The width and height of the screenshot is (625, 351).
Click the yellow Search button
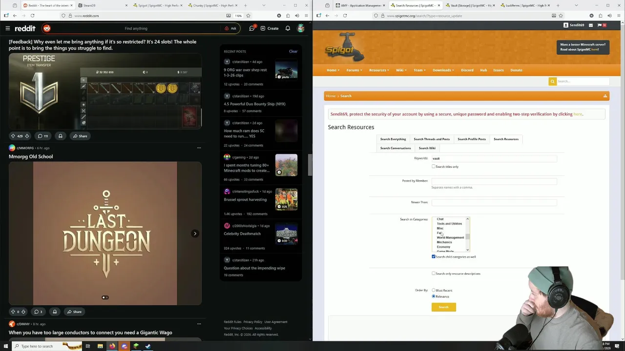[x=443, y=307]
